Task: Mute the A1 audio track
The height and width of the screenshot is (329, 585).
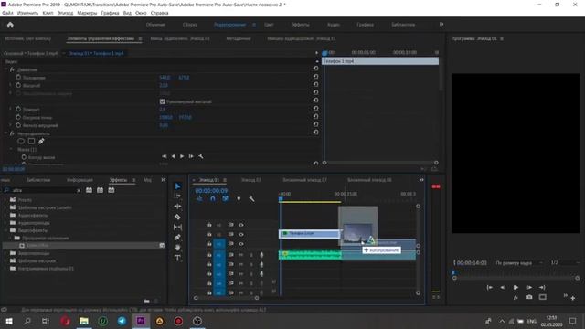Action: coord(241,255)
